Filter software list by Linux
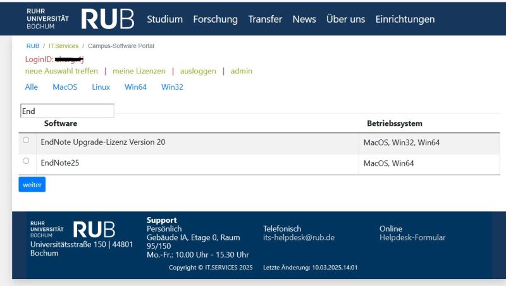This screenshot has width=506, height=286. [101, 87]
